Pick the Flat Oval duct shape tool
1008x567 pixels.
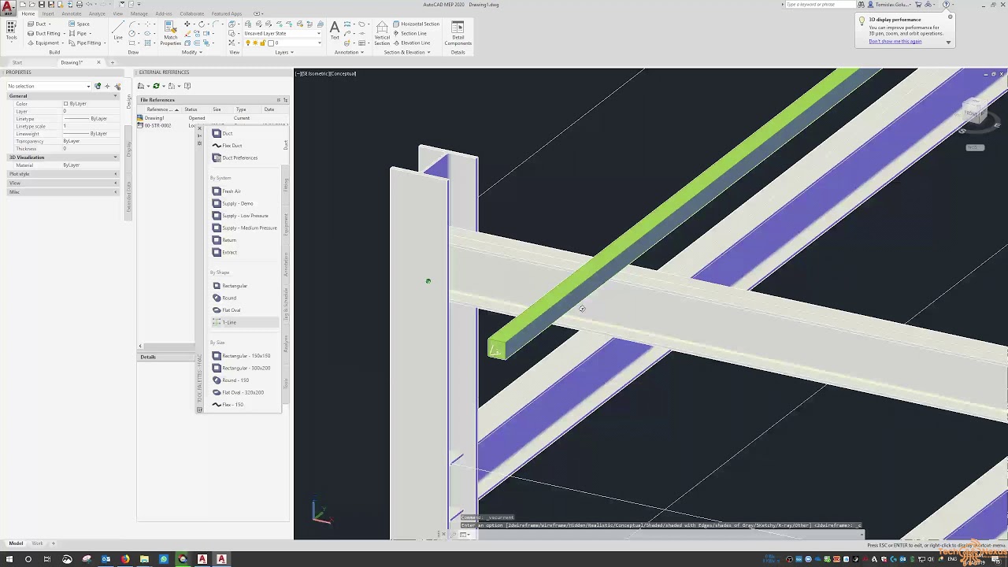point(227,310)
